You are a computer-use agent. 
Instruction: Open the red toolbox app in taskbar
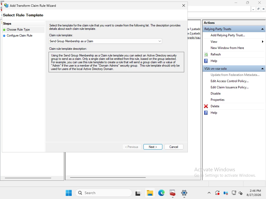172,193
